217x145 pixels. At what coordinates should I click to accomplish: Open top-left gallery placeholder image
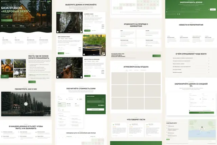coord(119,78)
